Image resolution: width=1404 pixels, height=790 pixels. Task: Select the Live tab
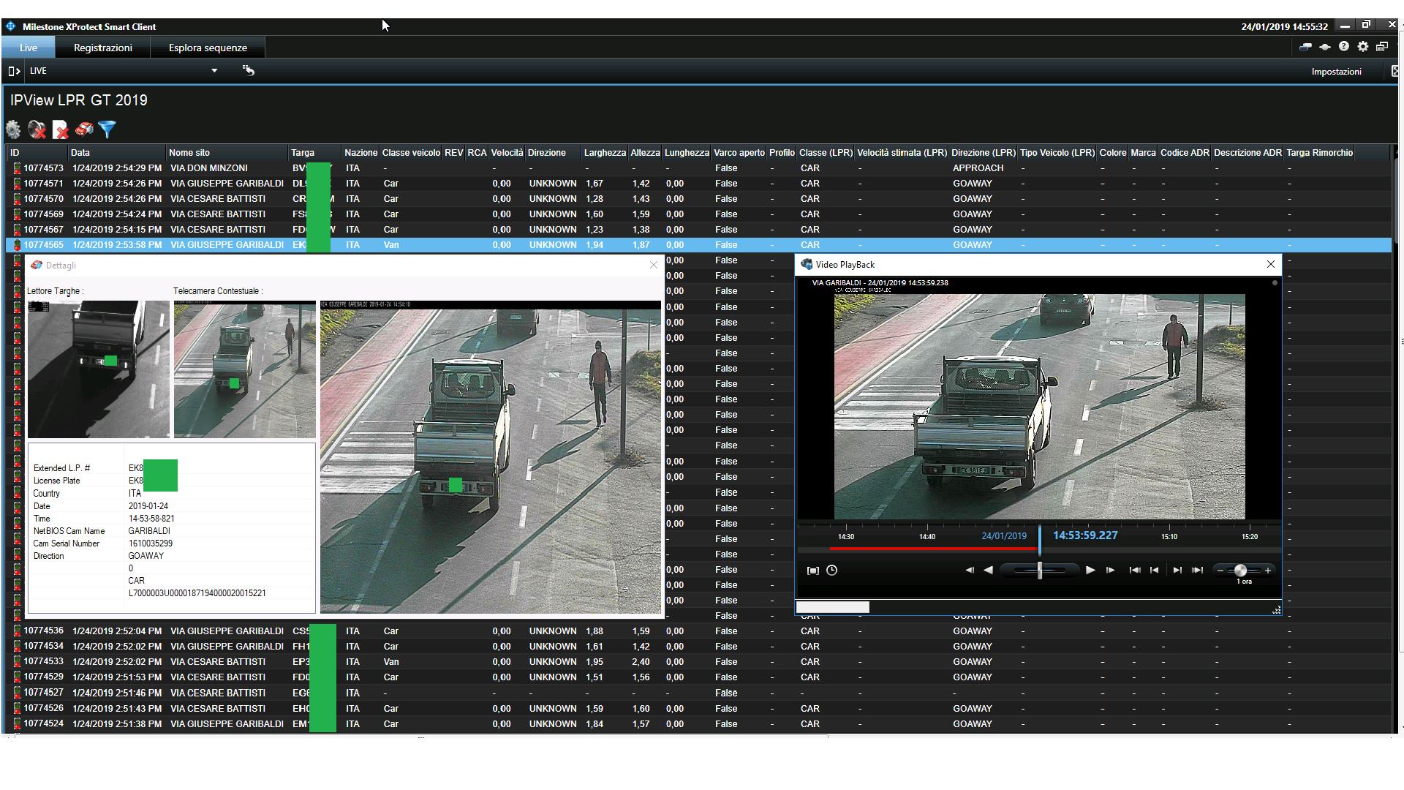(29, 48)
